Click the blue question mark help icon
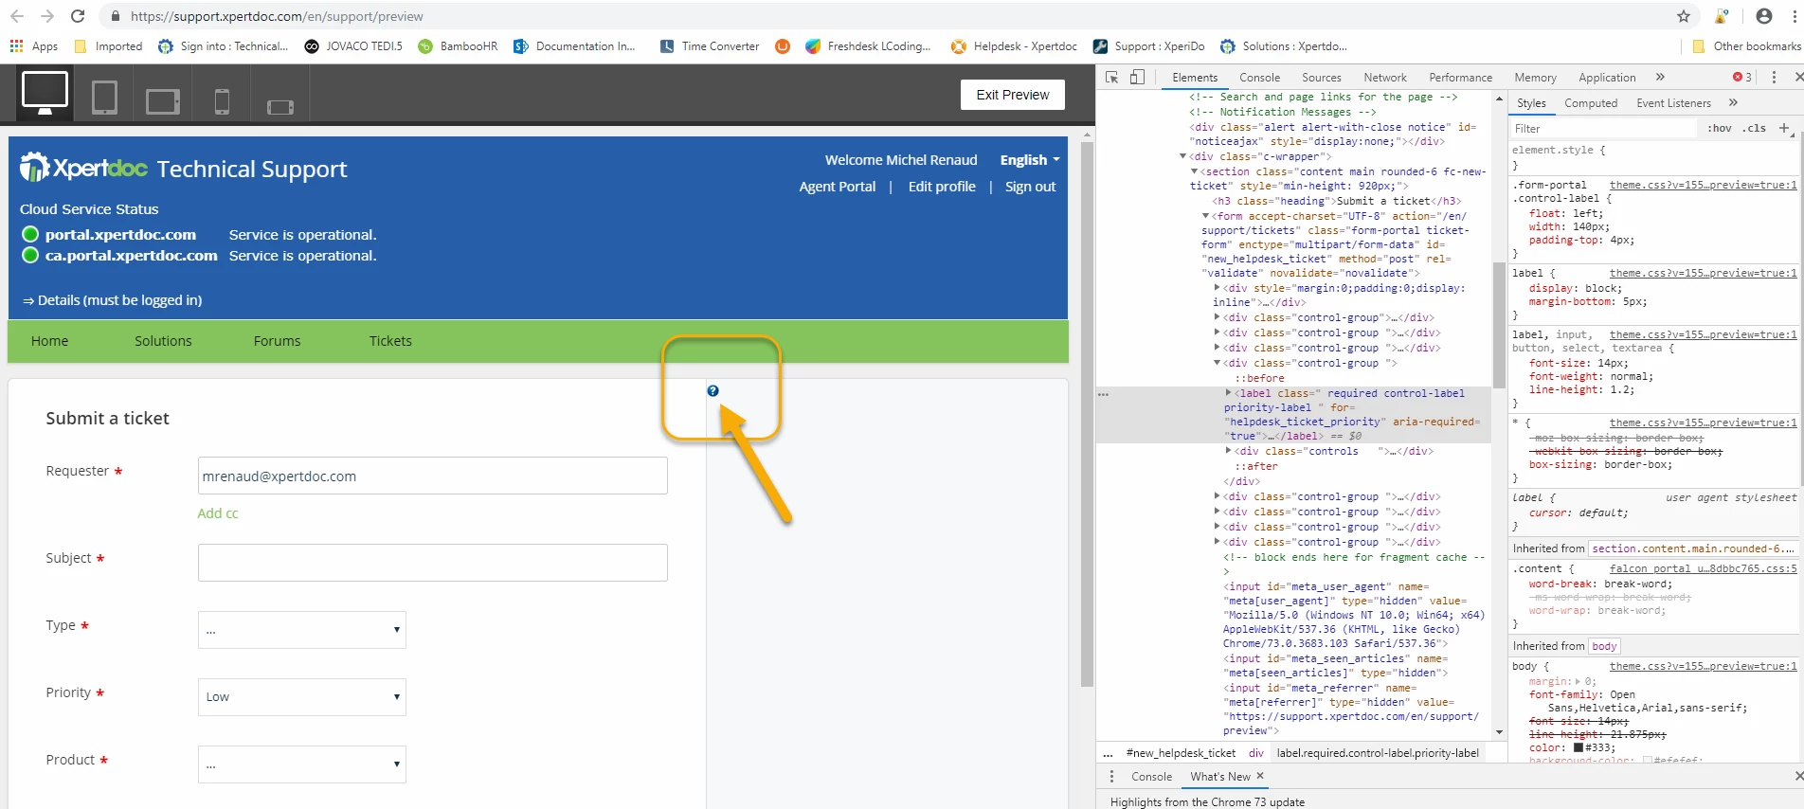Image resolution: width=1804 pixels, height=809 pixels. (x=713, y=390)
